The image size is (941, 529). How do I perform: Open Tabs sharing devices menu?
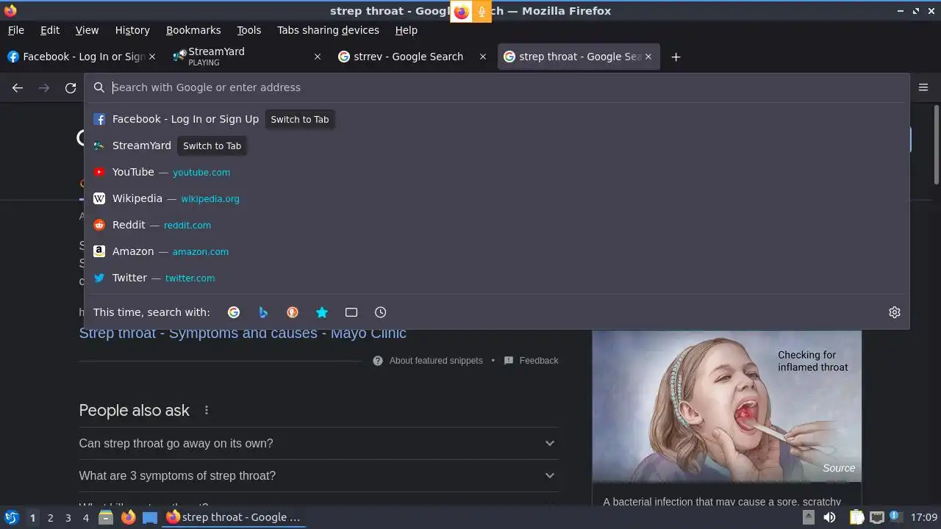(328, 30)
